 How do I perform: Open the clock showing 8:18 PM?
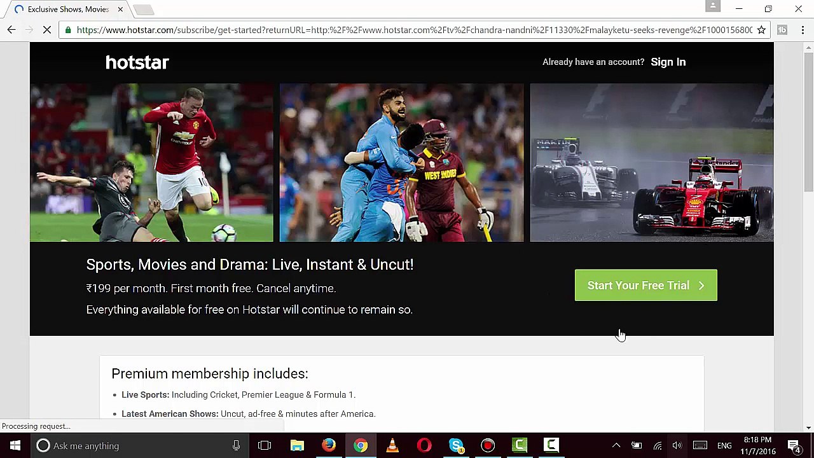tap(757, 446)
